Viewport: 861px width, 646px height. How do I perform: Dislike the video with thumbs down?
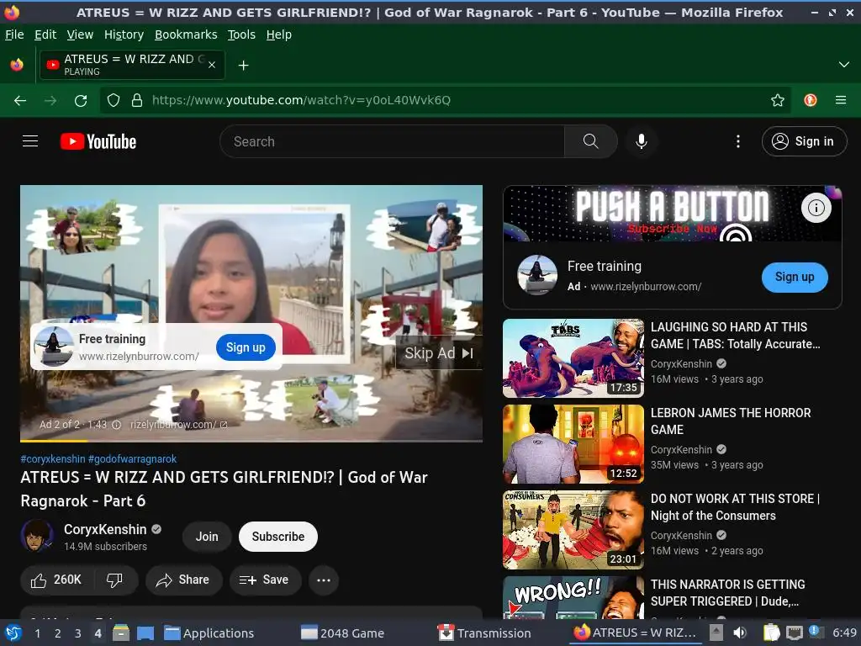[x=114, y=580]
